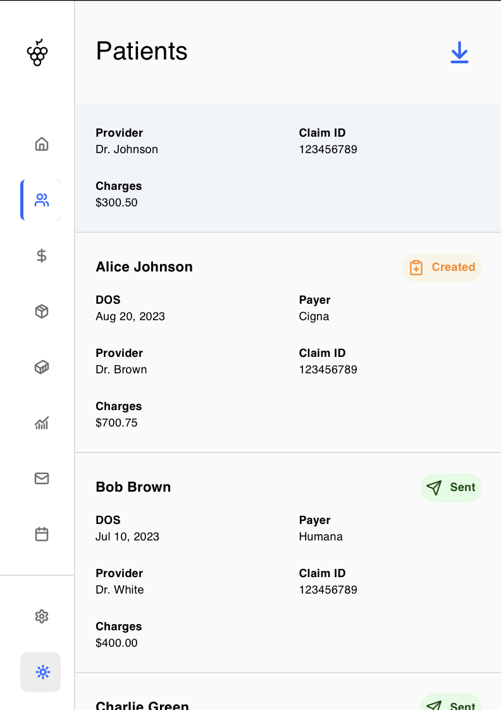Toggle the light mode sun button

click(x=42, y=672)
